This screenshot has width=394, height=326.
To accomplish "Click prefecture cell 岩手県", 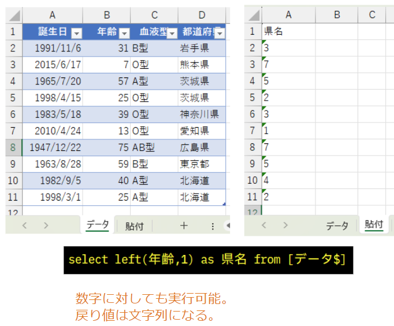I will click(x=202, y=48).
